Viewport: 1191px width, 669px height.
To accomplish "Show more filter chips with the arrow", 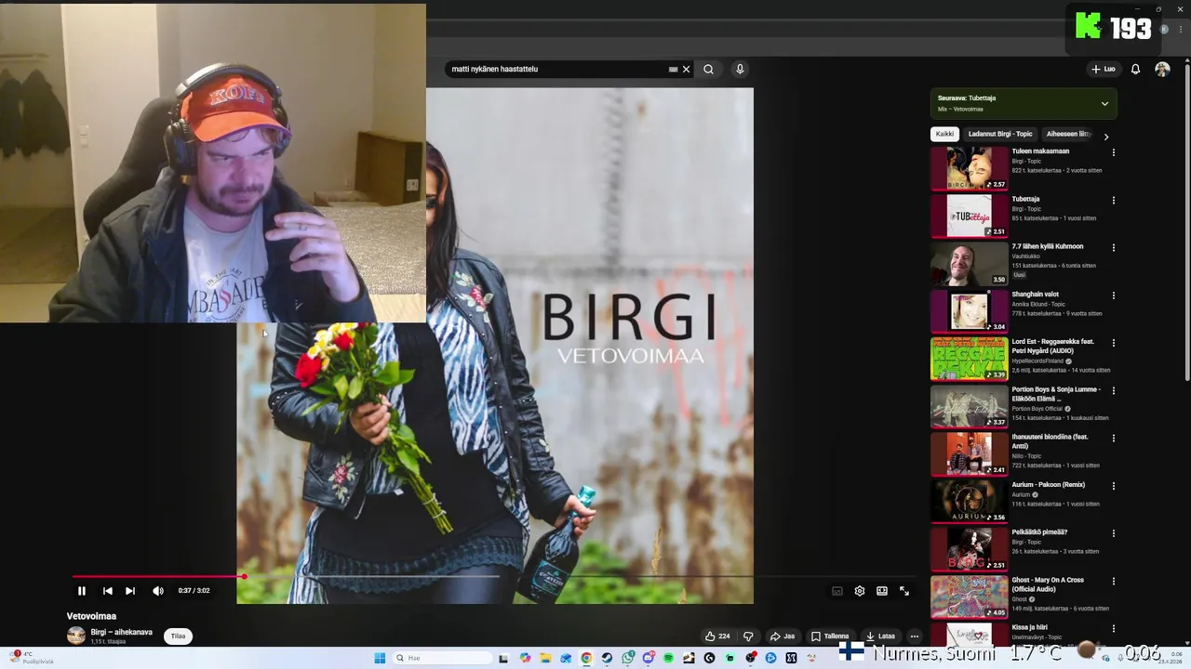I will tap(1105, 137).
